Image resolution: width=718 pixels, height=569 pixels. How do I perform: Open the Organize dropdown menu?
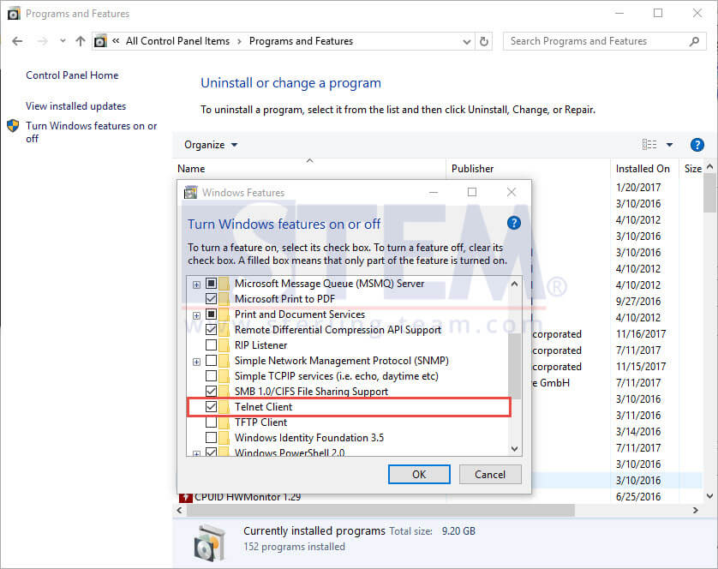coord(211,145)
